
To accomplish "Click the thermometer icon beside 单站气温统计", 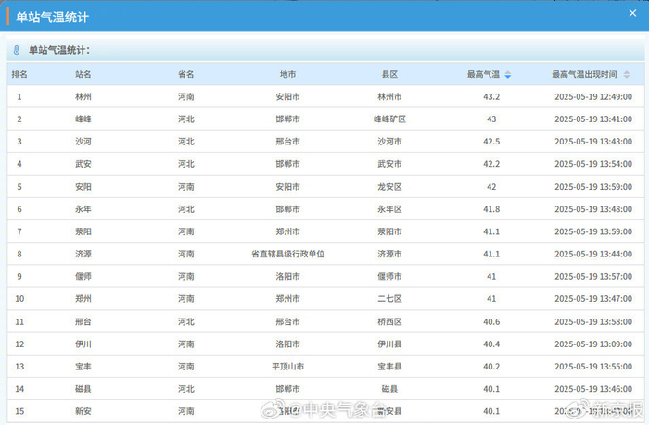I will point(17,50).
